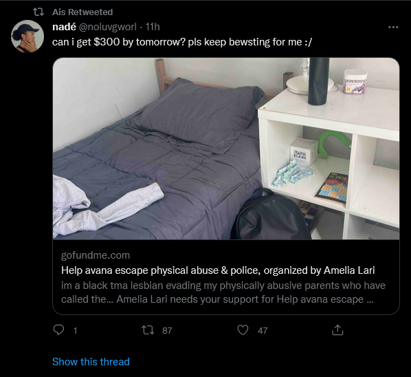Click the display name nadé
Viewport: 411px width, 377px height.
tap(64, 27)
